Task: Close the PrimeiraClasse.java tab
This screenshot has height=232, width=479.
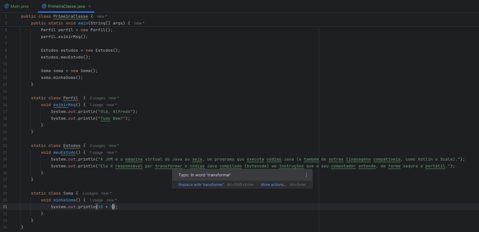Action: click(90, 6)
